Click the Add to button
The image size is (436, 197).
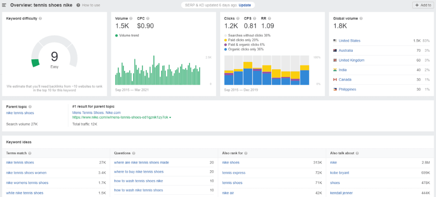click(x=423, y=5)
